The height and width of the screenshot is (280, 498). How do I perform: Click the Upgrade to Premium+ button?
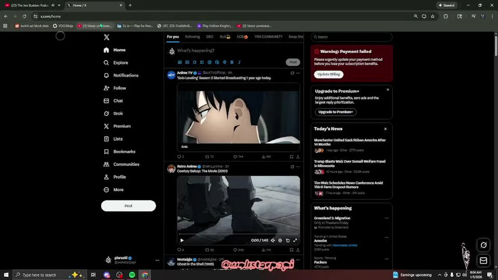click(335, 112)
